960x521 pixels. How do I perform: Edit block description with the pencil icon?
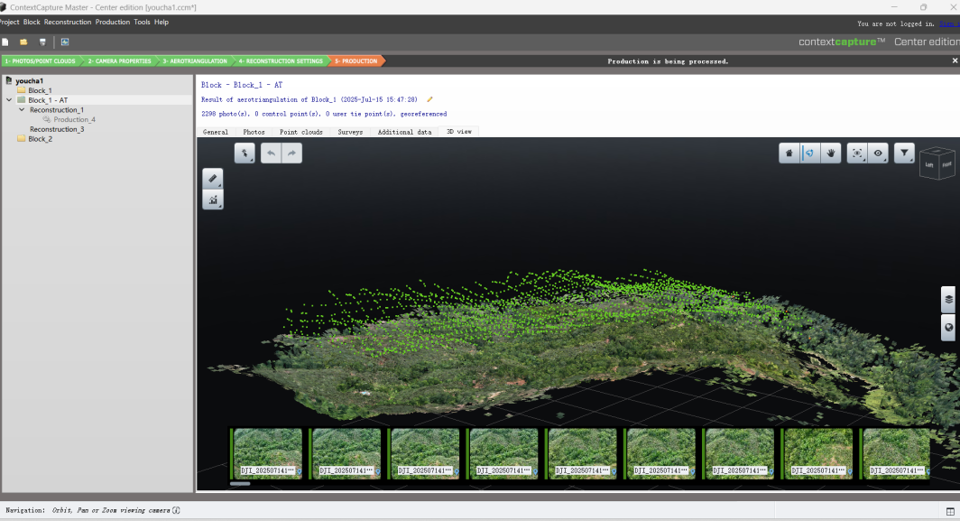[x=429, y=99]
